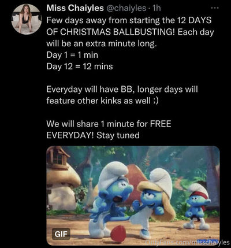The width and height of the screenshot is (231, 248).
Task: Open the tweet via the 1h timestamp
Action: pos(156,8)
